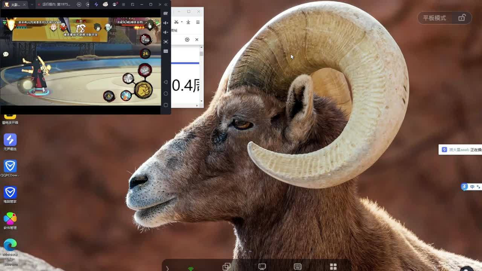Open the game controller face icon in emulator title bar
Screen dimensions: 482x271
(105, 5)
